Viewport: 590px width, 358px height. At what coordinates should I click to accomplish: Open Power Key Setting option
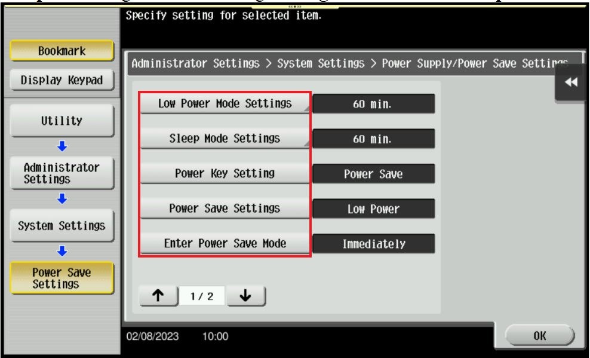pos(225,174)
